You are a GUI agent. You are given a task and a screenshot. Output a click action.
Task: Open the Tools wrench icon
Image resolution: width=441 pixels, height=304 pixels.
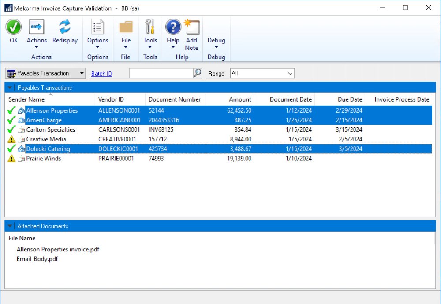click(x=150, y=27)
